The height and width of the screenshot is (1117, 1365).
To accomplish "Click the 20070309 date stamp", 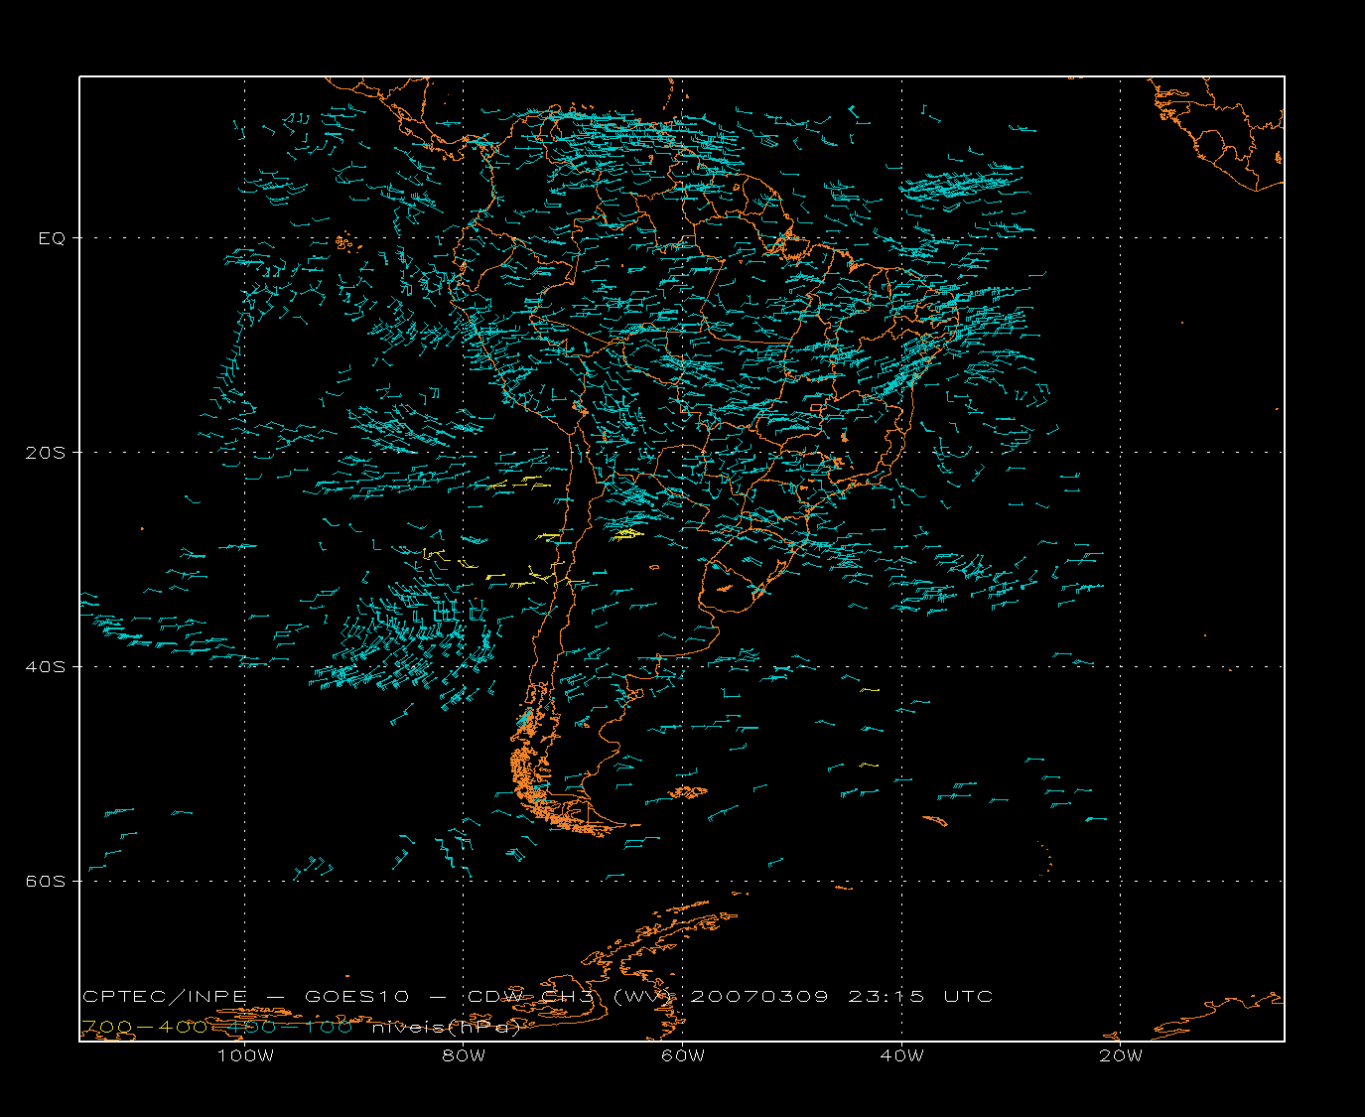I will (x=758, y=997).
